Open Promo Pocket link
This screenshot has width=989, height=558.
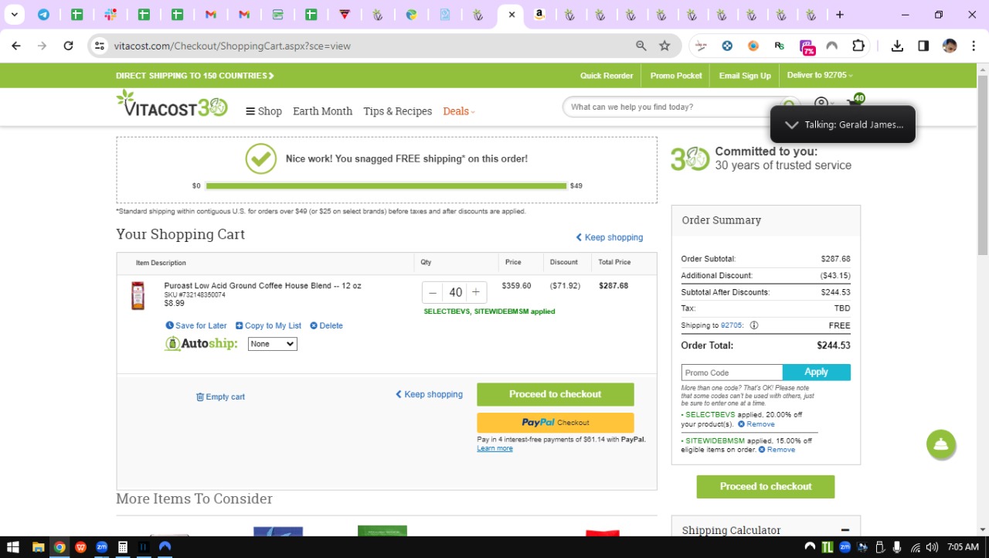[x=676, y=76]
